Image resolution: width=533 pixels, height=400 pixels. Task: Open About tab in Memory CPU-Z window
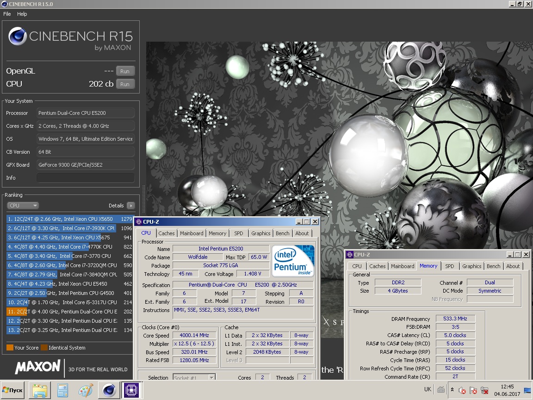[513, 266]
